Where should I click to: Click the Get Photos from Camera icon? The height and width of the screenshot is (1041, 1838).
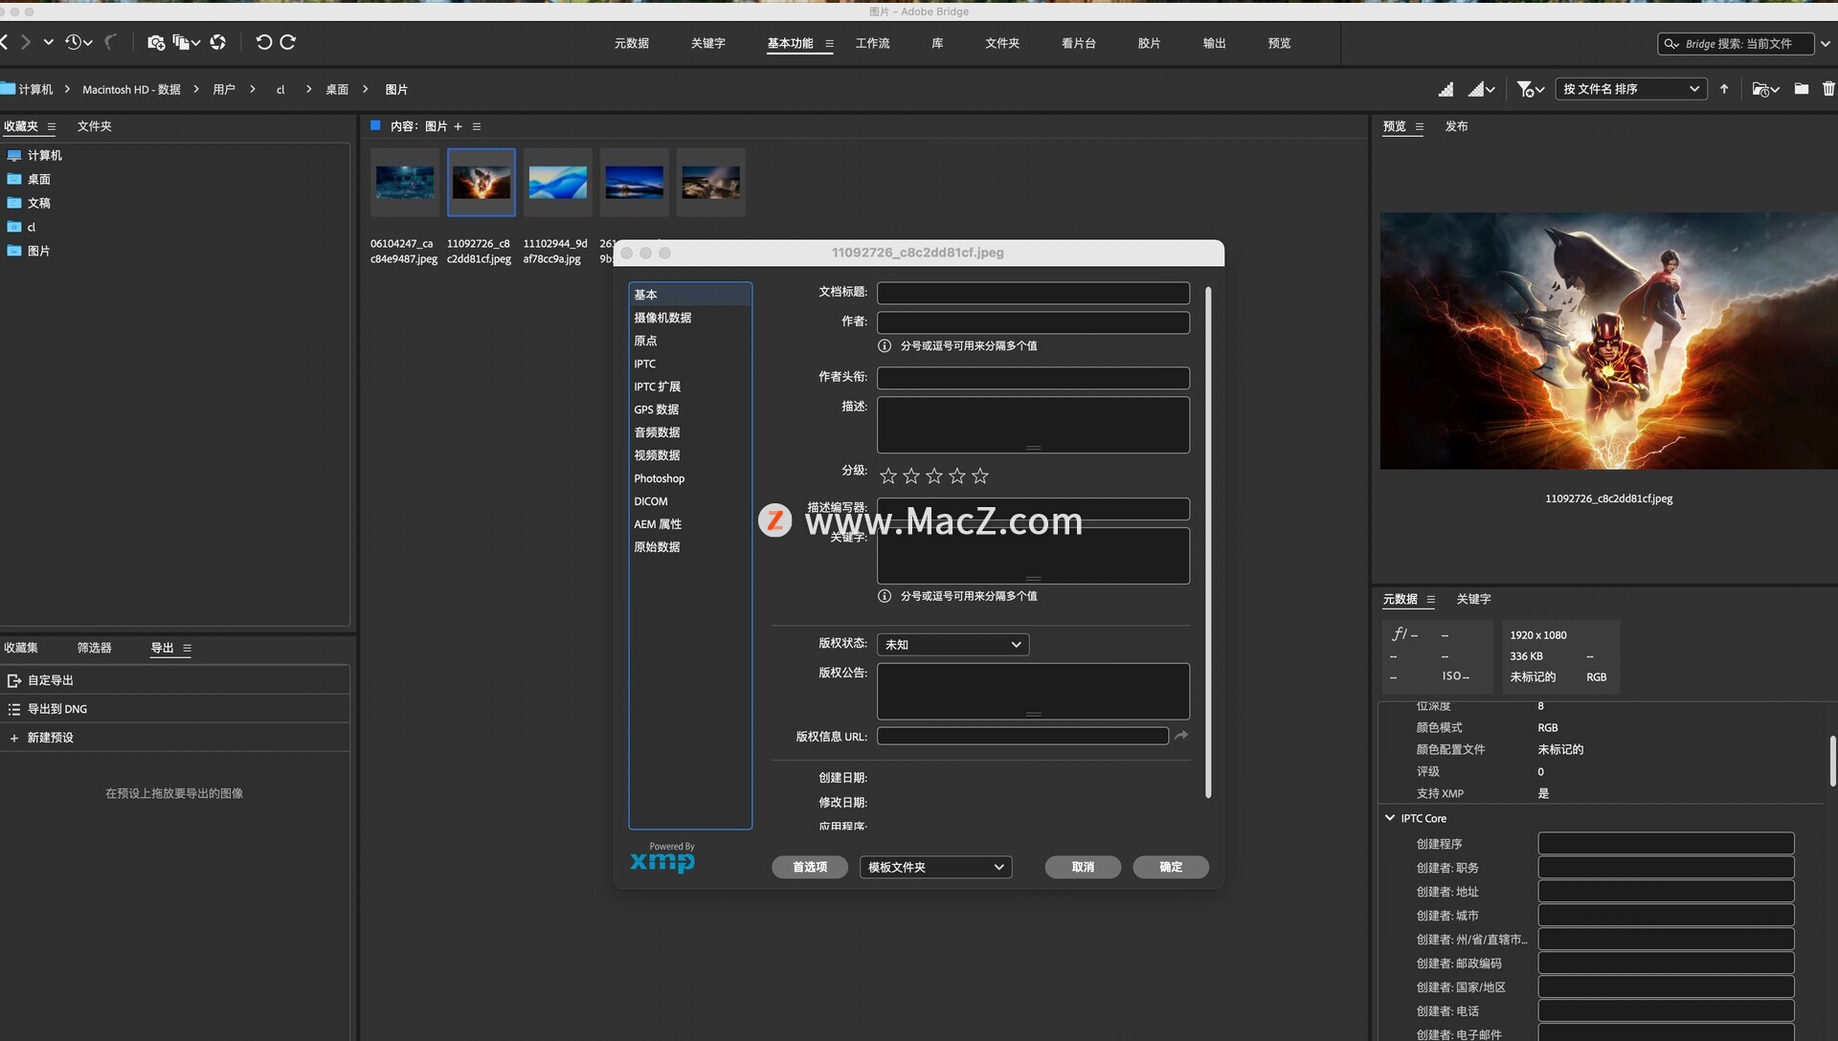pyautogui.click(x=156, y=42)
